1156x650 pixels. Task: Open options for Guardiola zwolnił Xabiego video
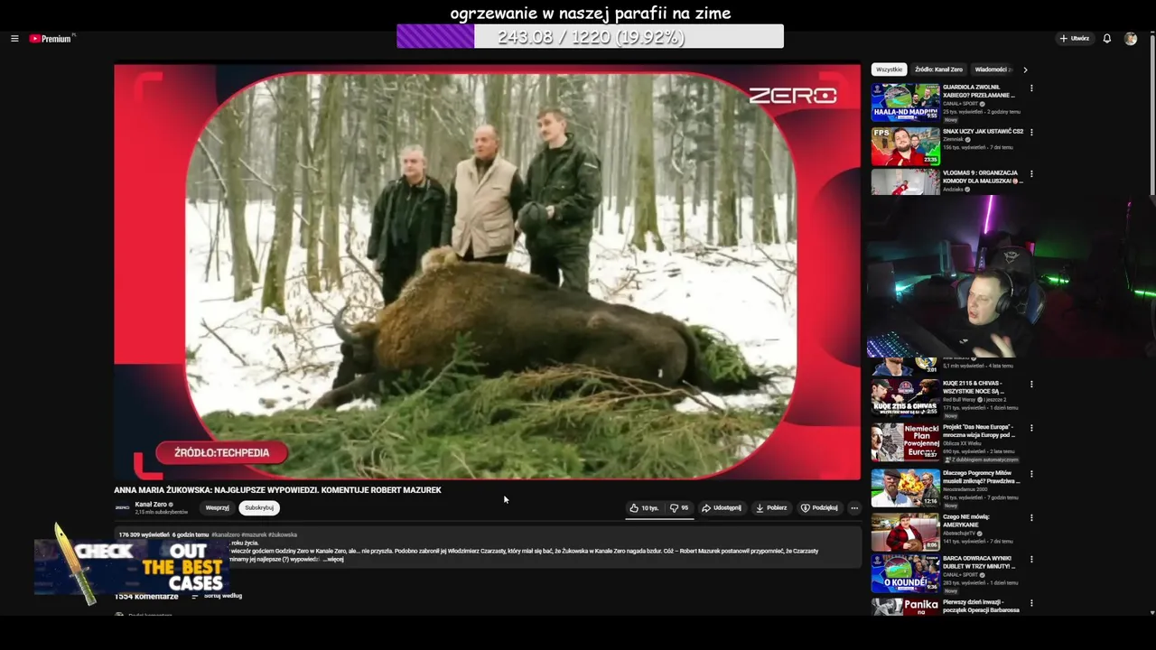(1031, 88)
